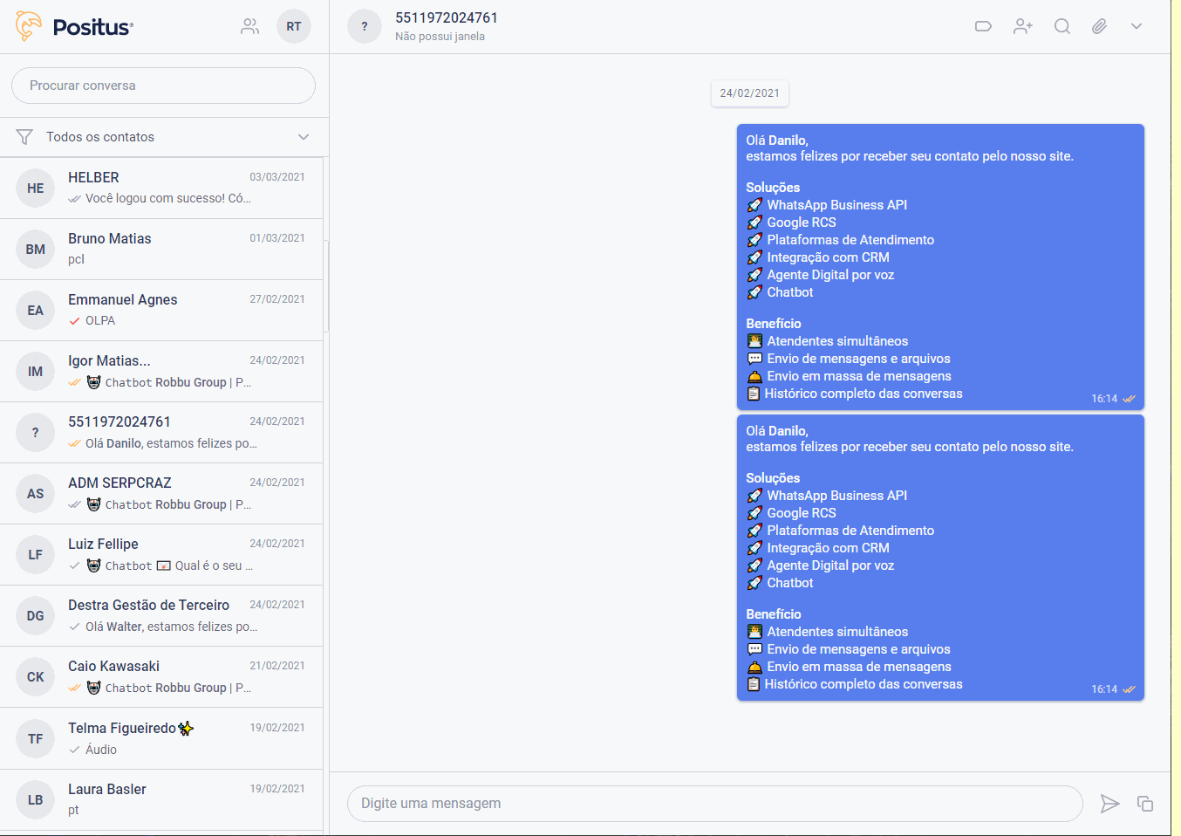
Task: Click the question mark avatar in chat header
Action: point(365,26)
